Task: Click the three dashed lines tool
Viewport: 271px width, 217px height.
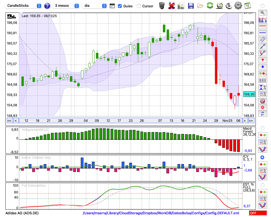Action: tap(263, 80)
